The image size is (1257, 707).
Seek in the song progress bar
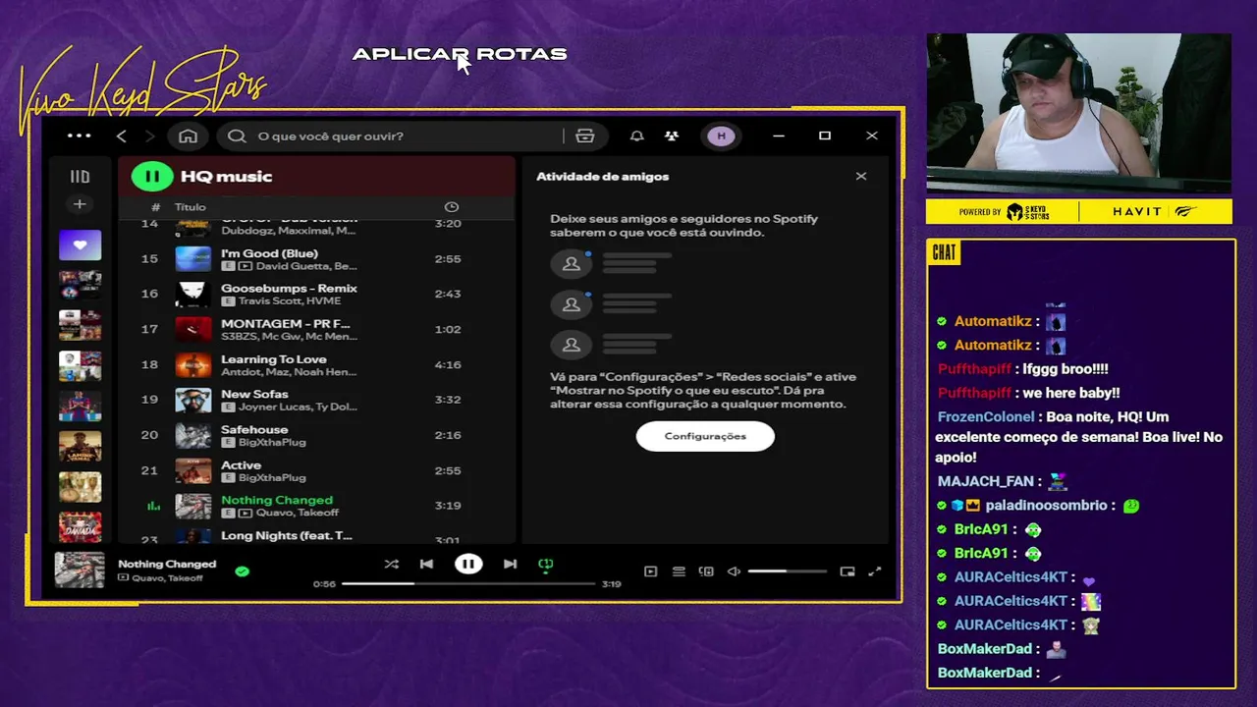468,583
